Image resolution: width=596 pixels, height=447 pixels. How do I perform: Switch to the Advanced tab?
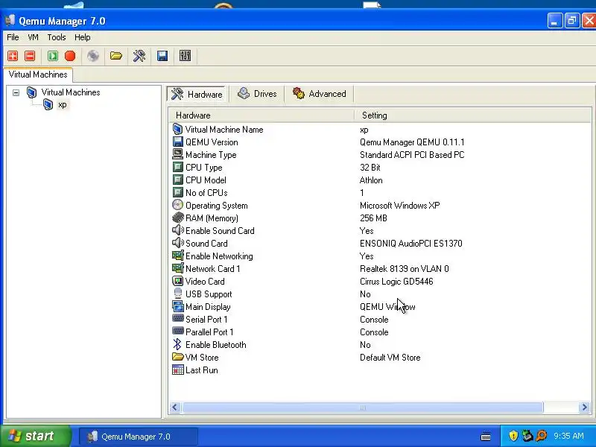click(x=320, y=94)
